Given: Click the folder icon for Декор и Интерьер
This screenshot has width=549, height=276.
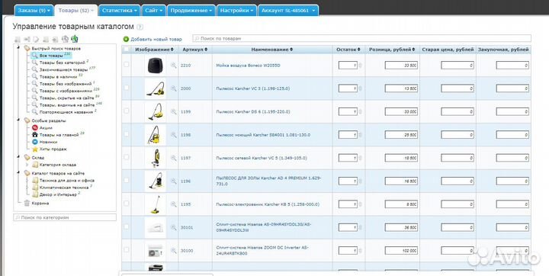Looking at the screenshot, I should (x=34, y=194).
